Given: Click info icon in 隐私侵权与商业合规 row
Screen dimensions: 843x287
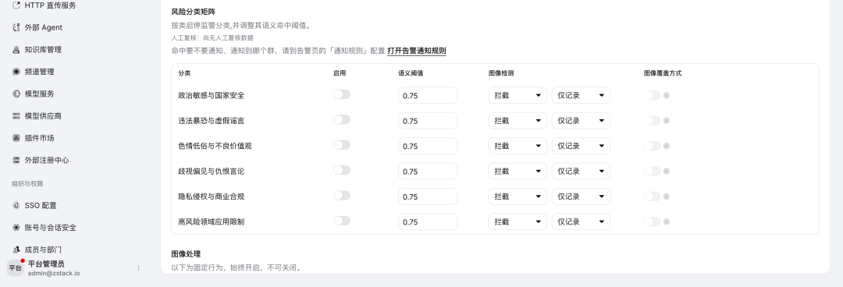Looking at the screenshot, I should coord(666,197).
